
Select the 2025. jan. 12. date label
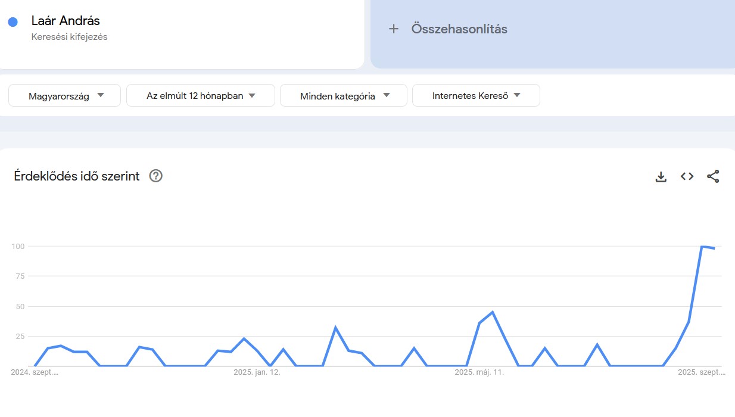coord(257,372)
